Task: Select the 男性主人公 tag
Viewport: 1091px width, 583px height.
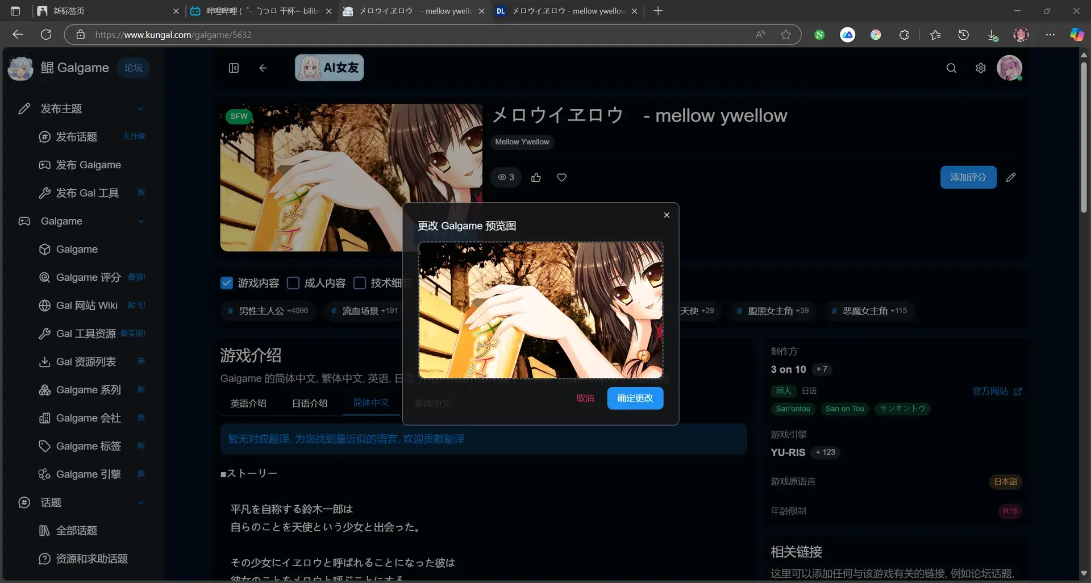Action: (x=268, y=311)
